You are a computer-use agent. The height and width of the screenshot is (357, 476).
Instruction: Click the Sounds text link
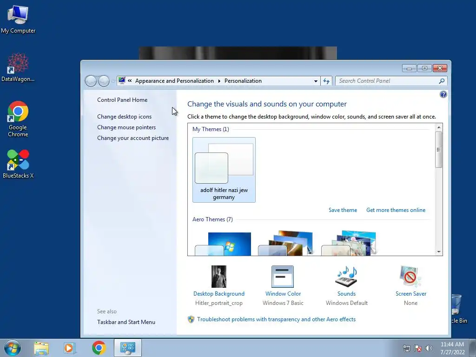pyautogui.click(x=346, y=294)
